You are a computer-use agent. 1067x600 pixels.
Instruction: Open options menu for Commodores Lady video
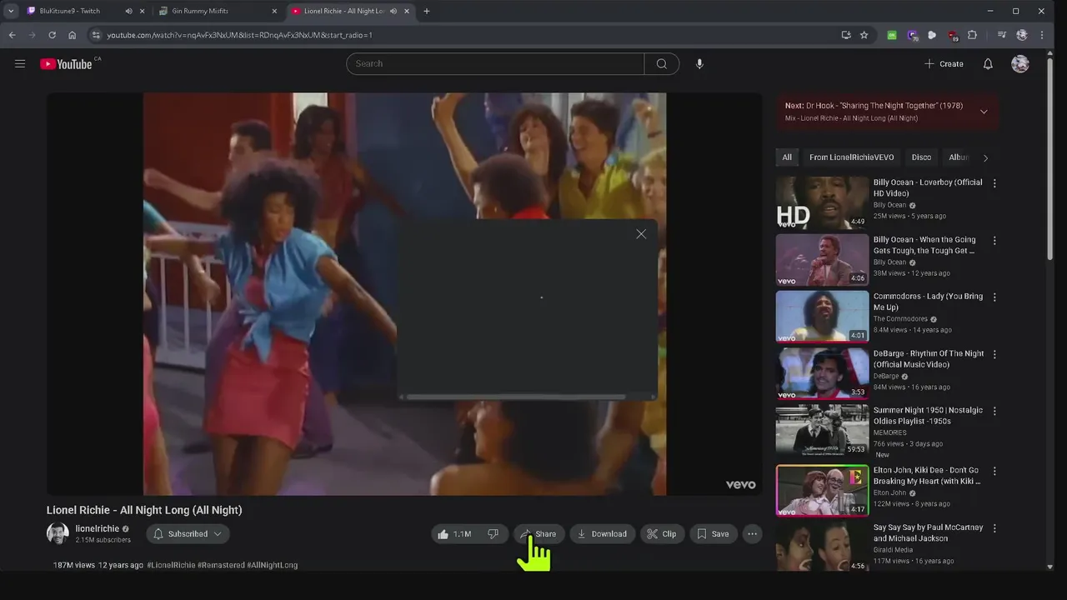click(994, 297)
